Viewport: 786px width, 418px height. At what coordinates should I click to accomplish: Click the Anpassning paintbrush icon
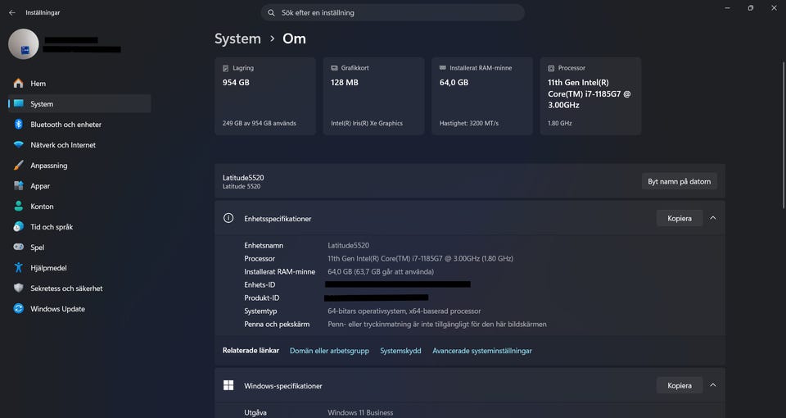18,166
